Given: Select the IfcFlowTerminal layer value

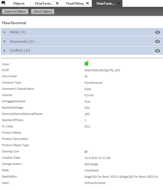Looking at the screenshot, I should pyautogui.click(x=95, y=183).
